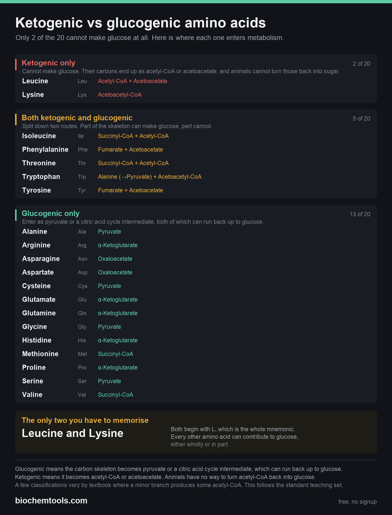This screenshot has width=392, height=515.
Task: Click the Phenylalanine abbreviation Phe
Action: coord(83,150)
